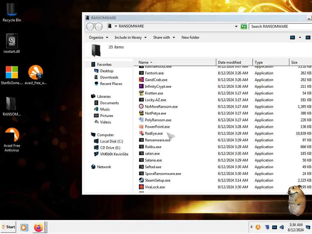
Task: Open the view options dropdown arrow
Action: point(300,37)
